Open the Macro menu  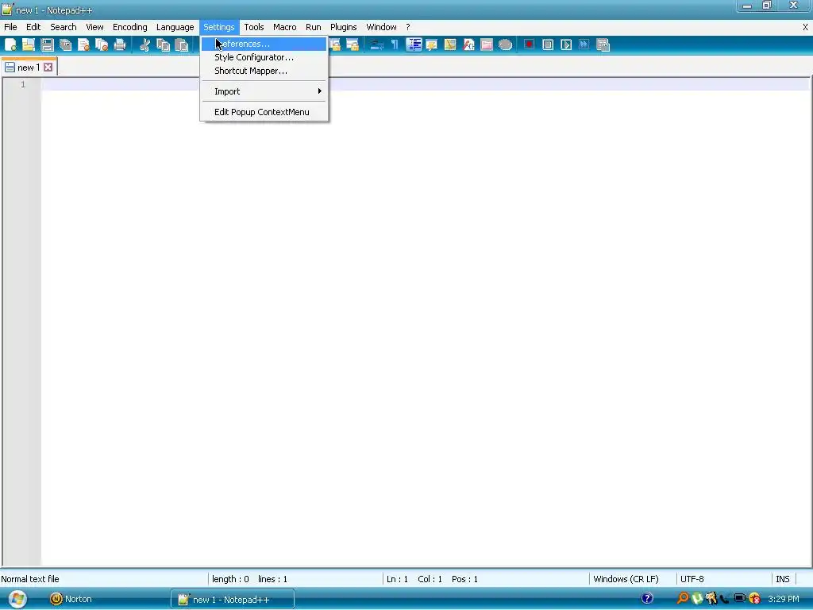(x=285, y=27)
